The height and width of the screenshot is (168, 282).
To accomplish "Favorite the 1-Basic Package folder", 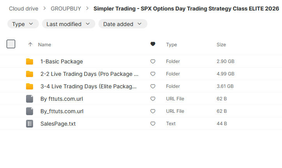I will click(x=153, y=61).
